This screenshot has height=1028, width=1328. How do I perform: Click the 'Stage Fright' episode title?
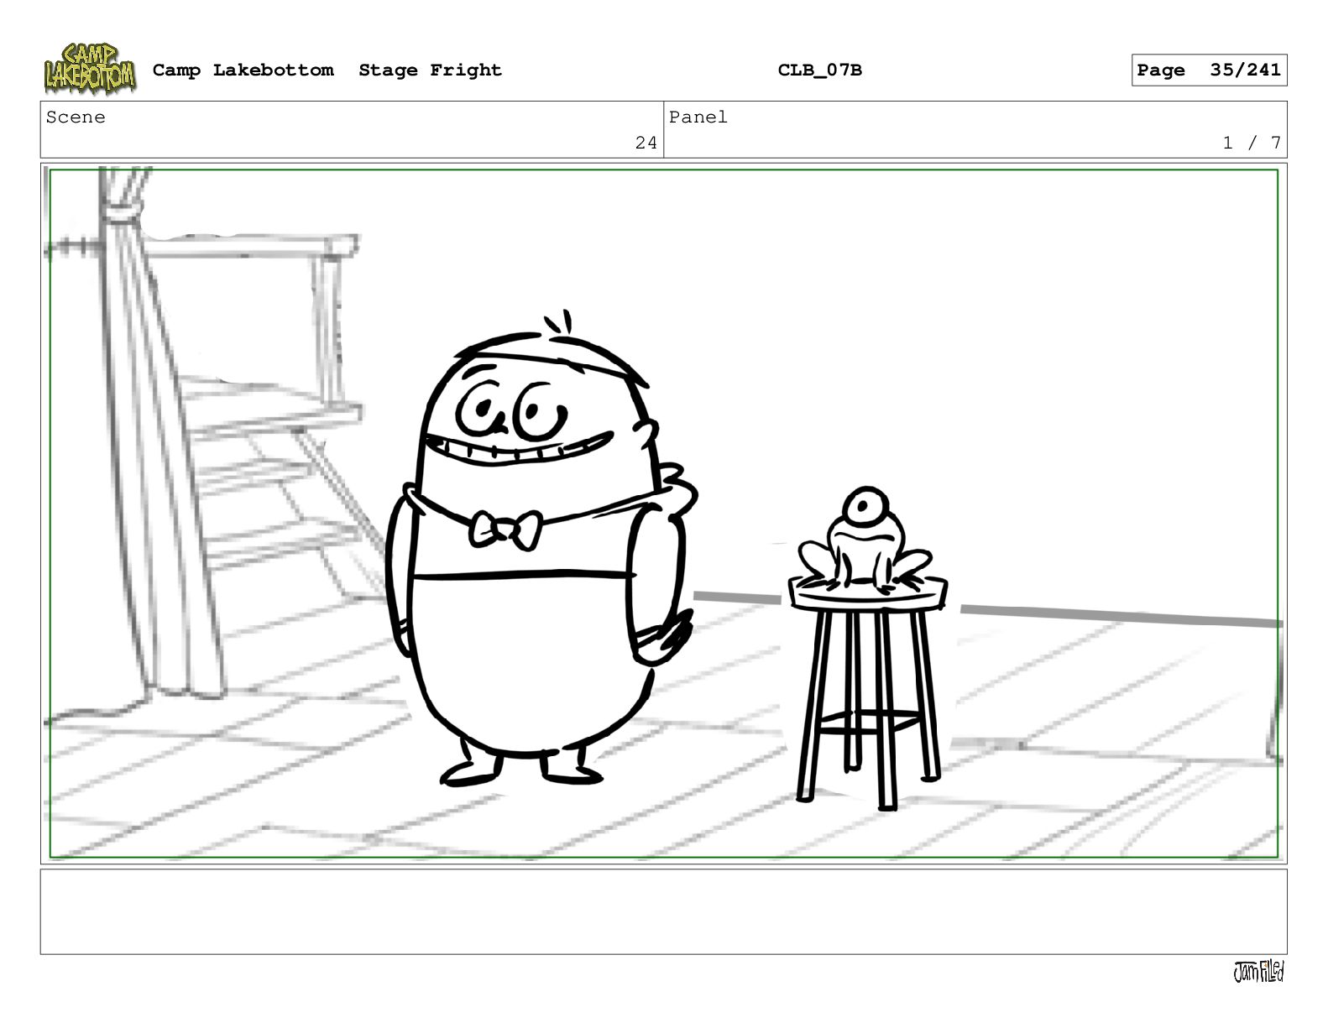click(430, 70)
